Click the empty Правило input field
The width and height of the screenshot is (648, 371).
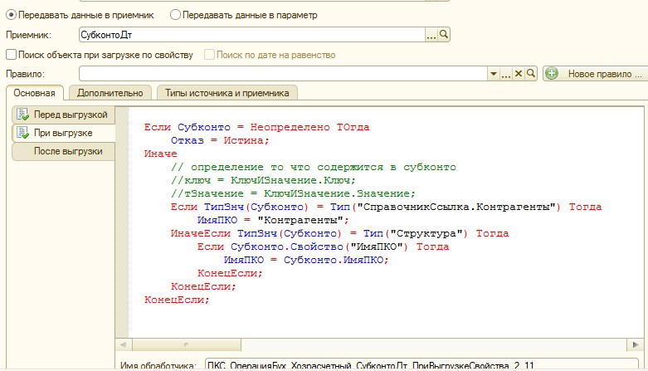click(283, 74)
